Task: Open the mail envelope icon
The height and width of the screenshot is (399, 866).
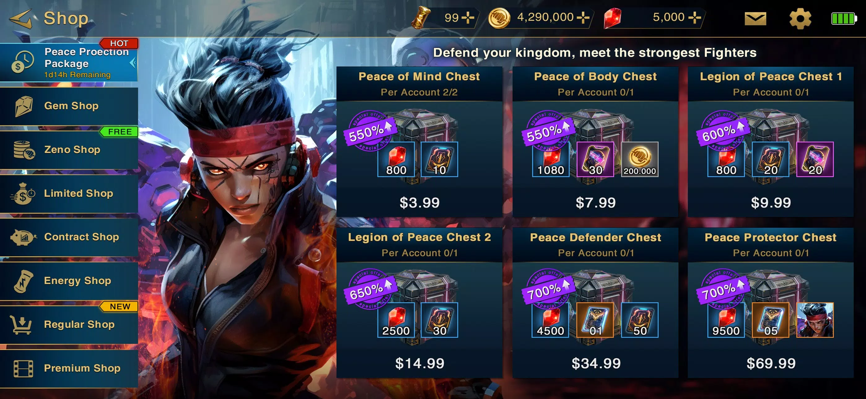Action: click(755, 19)
